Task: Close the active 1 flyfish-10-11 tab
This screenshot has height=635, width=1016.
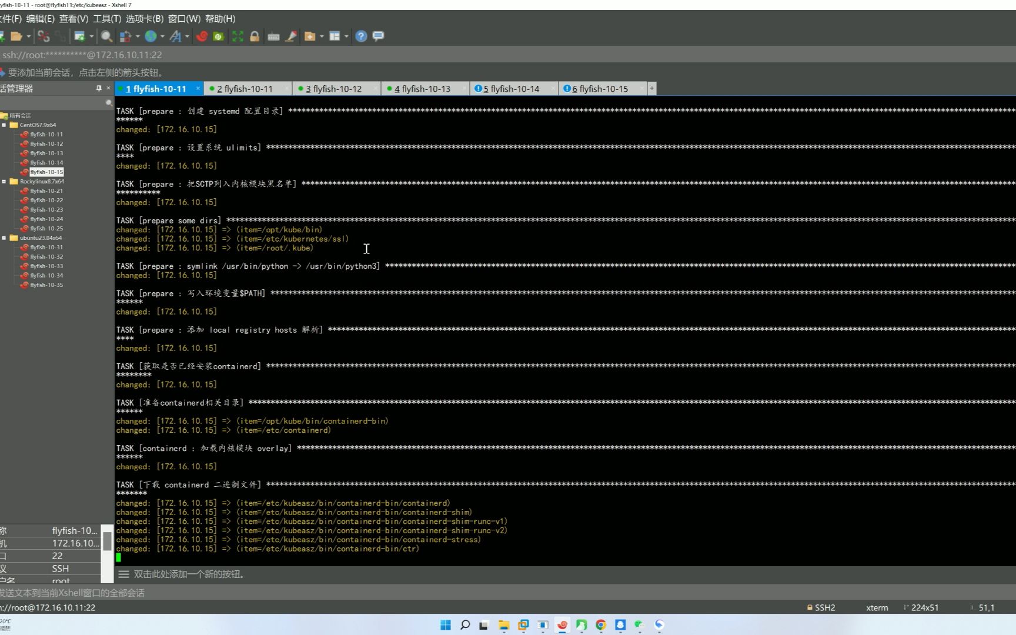Action: pyautogui.click(x=198, y=88)
